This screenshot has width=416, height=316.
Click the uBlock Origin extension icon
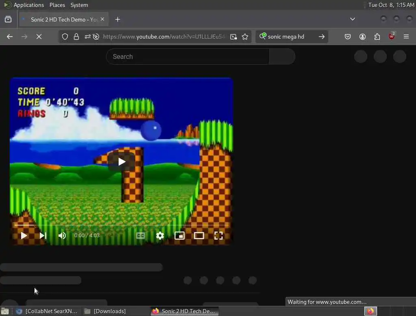coord(392,36)
